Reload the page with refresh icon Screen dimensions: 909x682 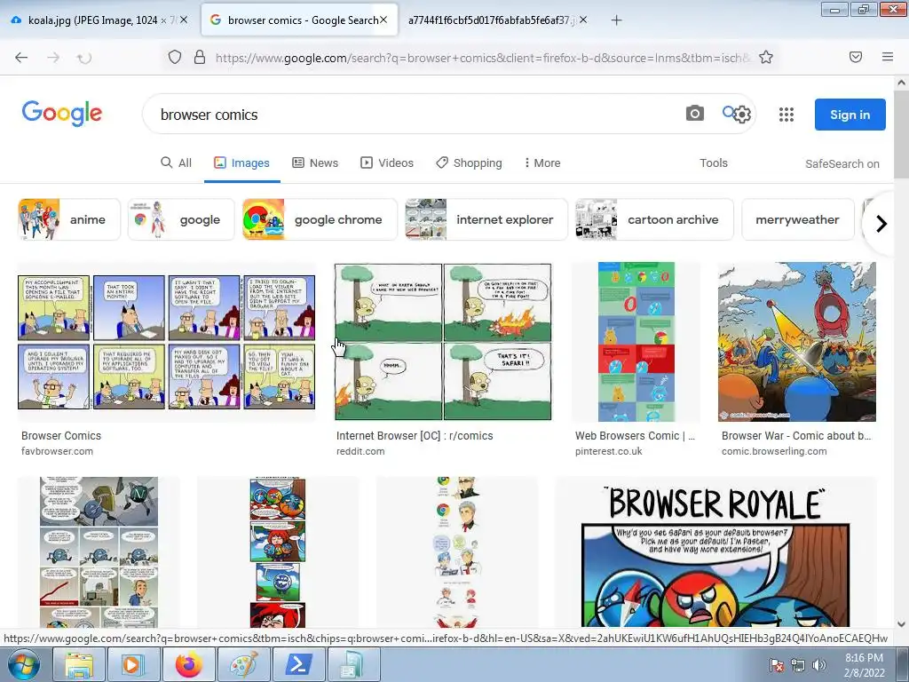(x=84, y=58)
